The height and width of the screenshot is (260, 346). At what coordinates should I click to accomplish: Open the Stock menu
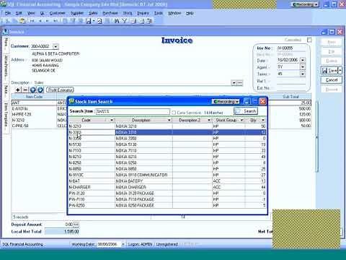pos(128,13)
